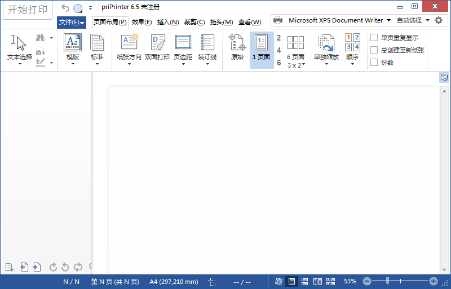Switch to the 抬头(M) tab
This screenshot has height=289, width=451.
click(222, 22)
